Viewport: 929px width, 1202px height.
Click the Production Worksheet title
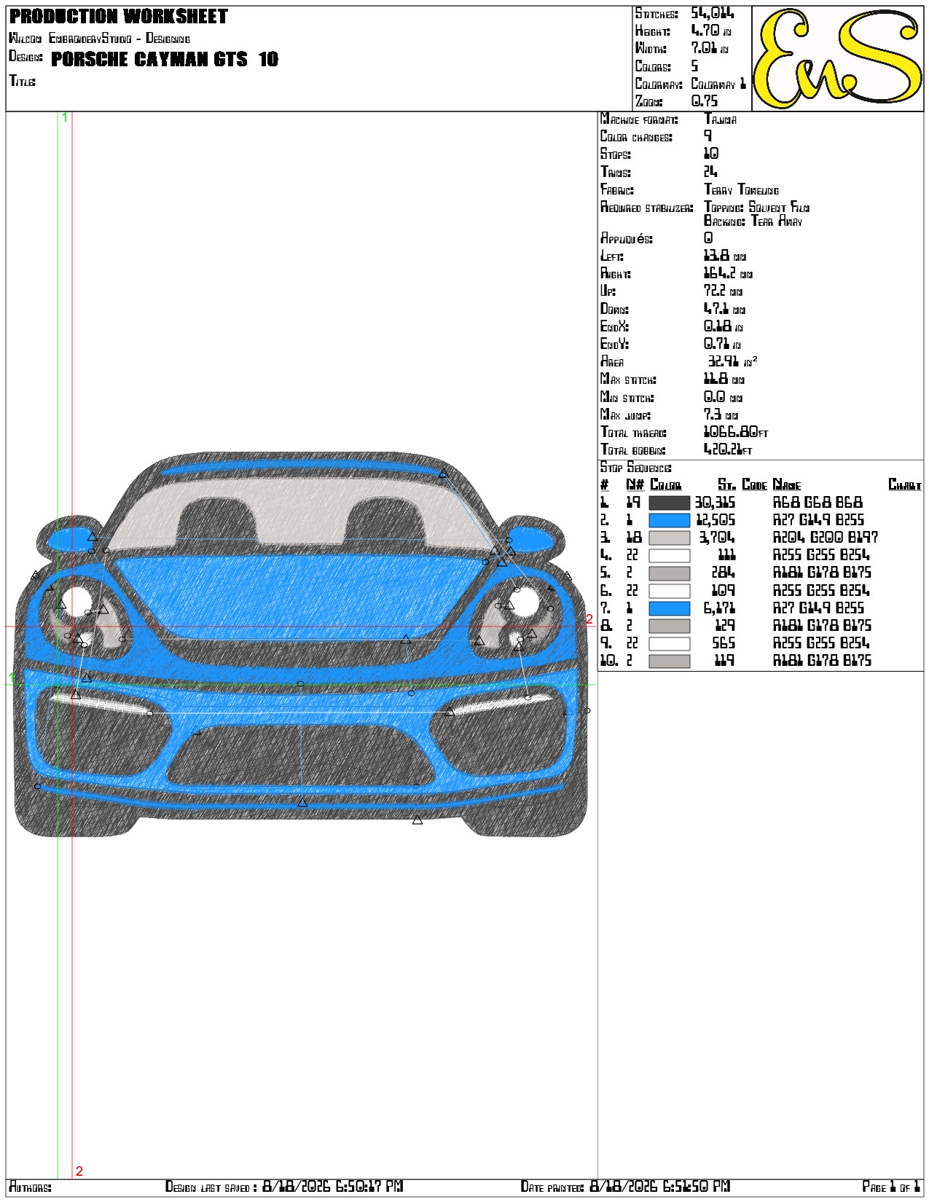click(119, 16)
